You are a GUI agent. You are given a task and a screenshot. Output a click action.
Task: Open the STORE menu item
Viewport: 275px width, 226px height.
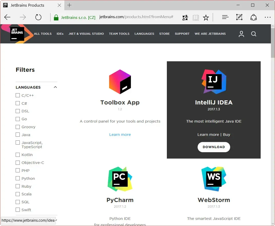pyautogui.click(x=165, y=34)
